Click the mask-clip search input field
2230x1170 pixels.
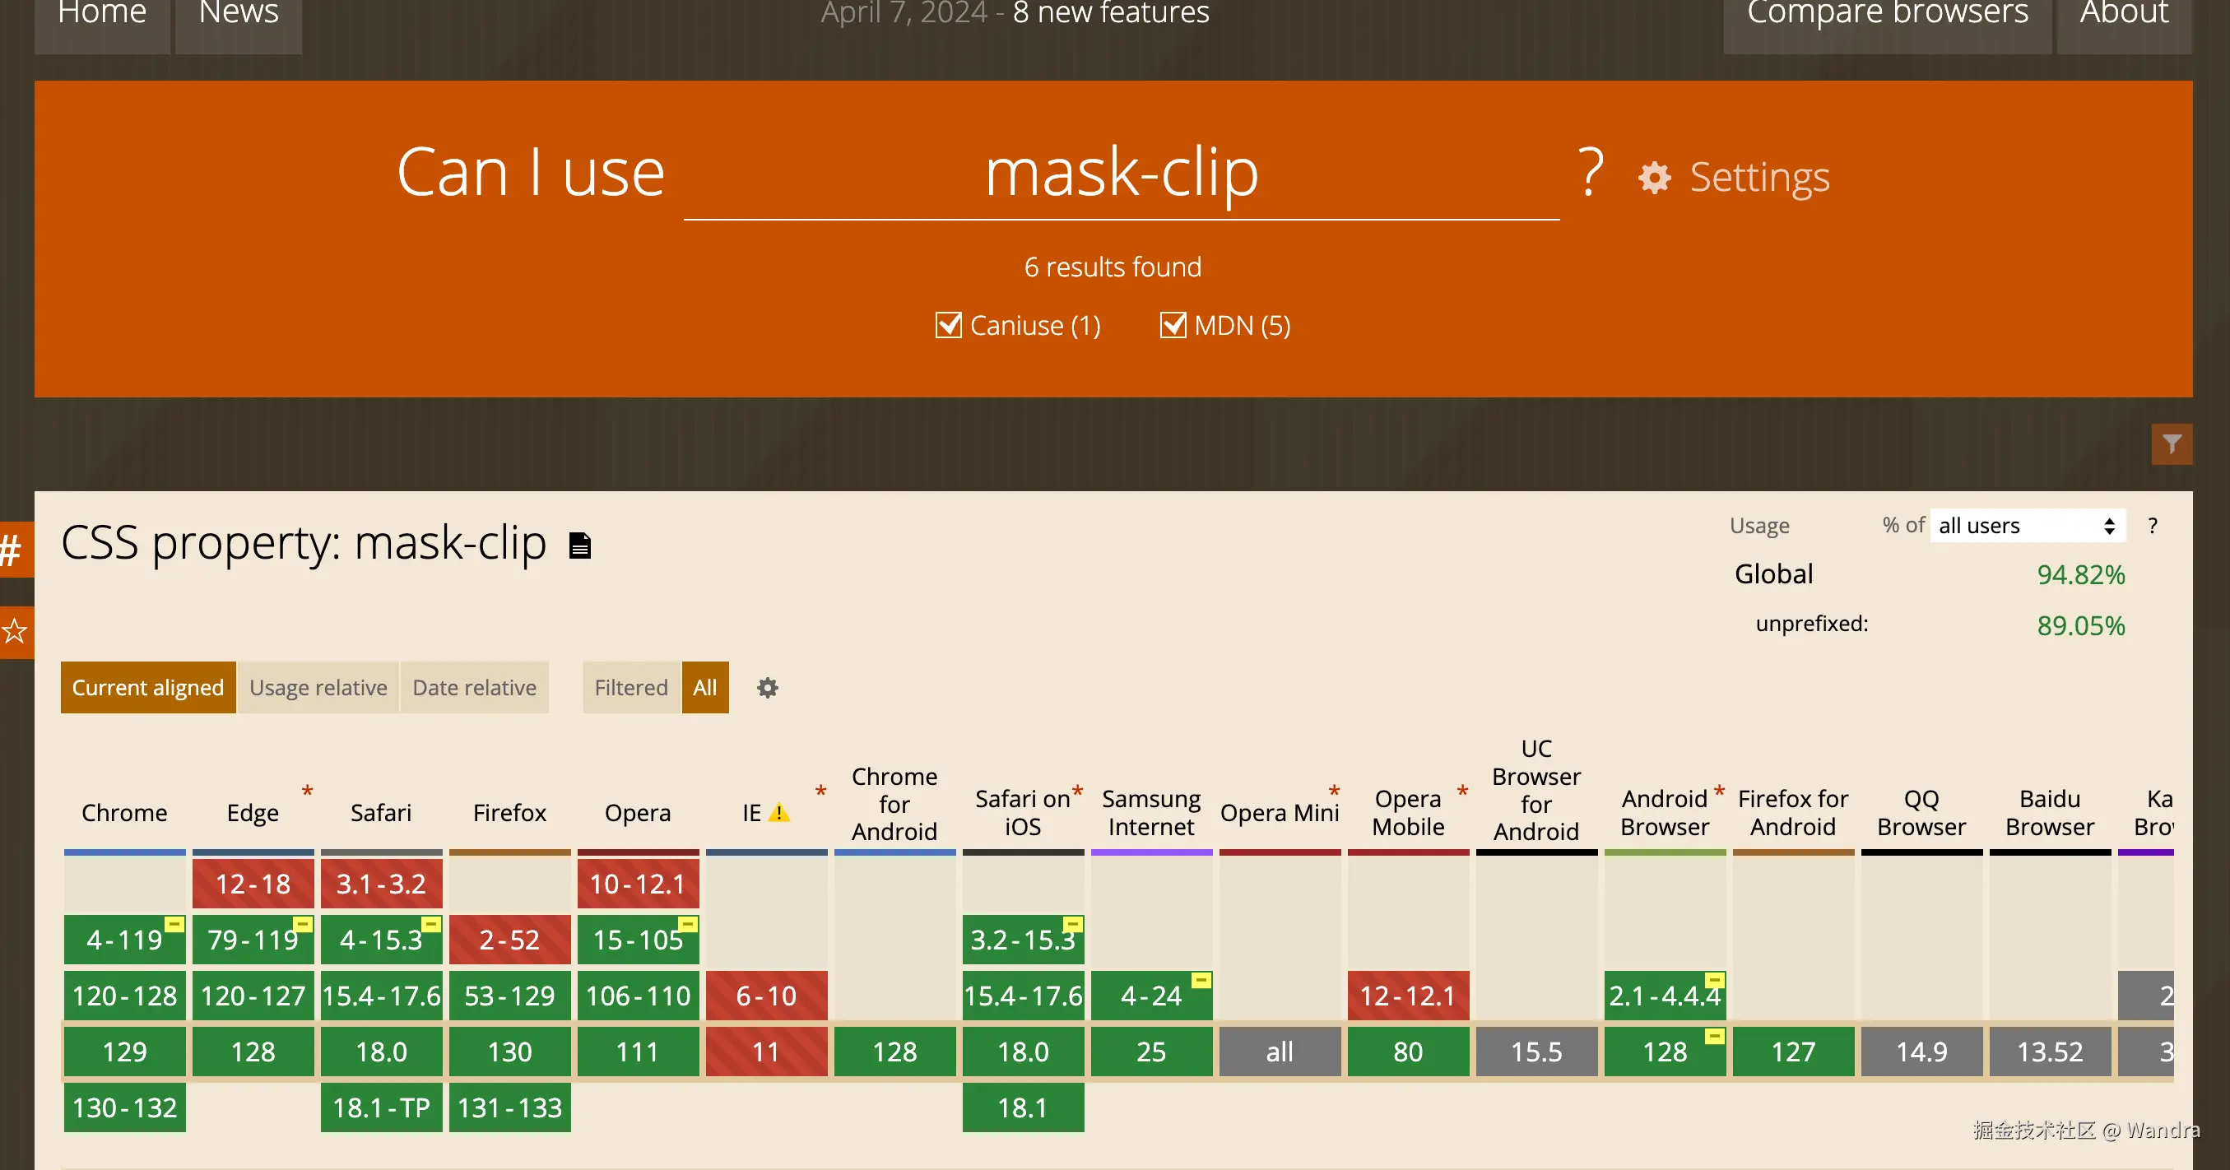pos(1121,173)
